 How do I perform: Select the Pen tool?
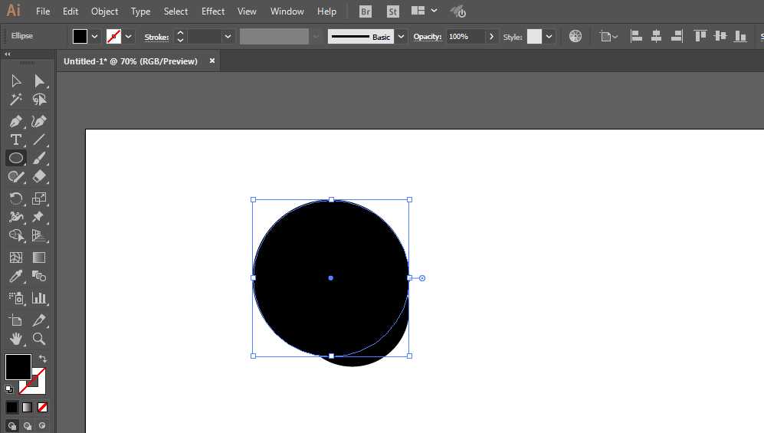pyautogui.click(x=15, y=121)
